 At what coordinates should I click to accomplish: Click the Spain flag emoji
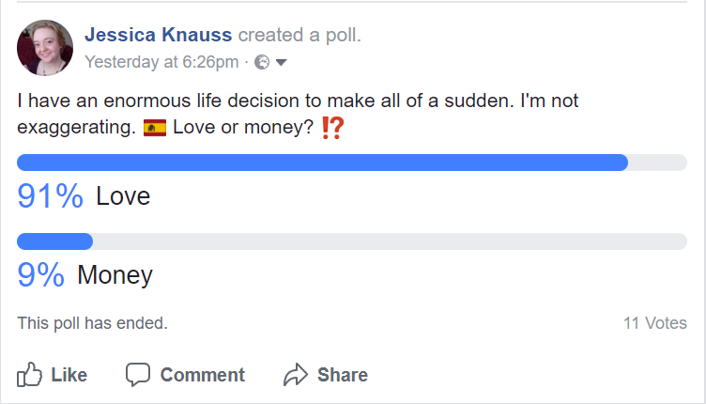pyautogui.click(x=155, y=128)
